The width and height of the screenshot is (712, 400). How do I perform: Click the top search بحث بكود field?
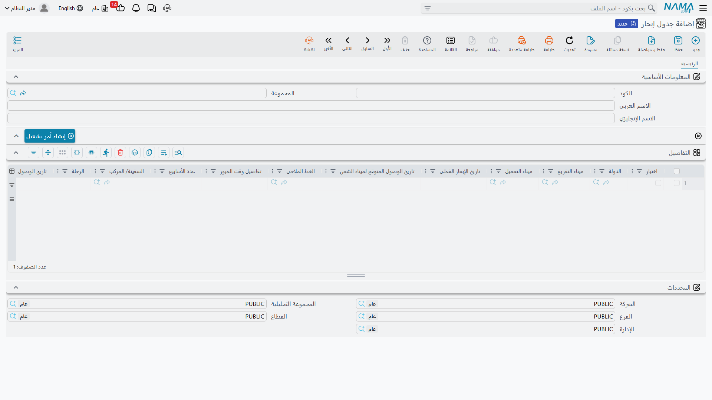click(x=539, y=8)
